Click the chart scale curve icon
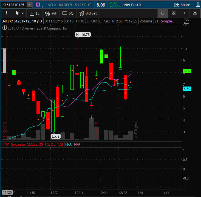The width and height of the screenshot is (201, 197). tap(186, 21)
